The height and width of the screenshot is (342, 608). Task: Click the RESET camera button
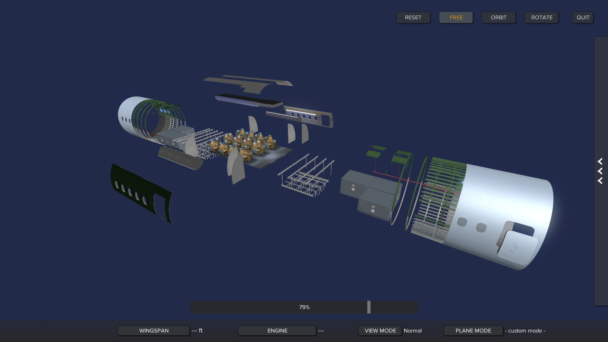point(413,17)
